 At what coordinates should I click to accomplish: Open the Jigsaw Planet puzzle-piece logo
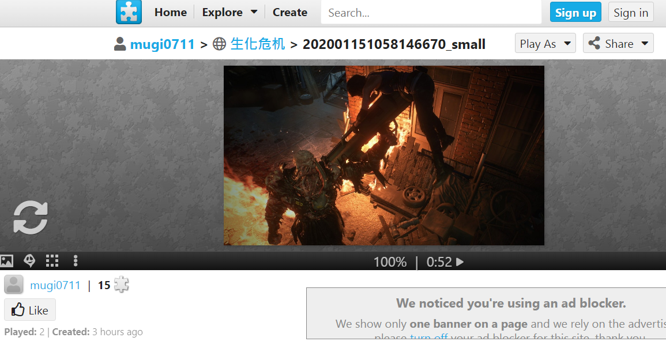pyautogui.click(x=129, y=12)
